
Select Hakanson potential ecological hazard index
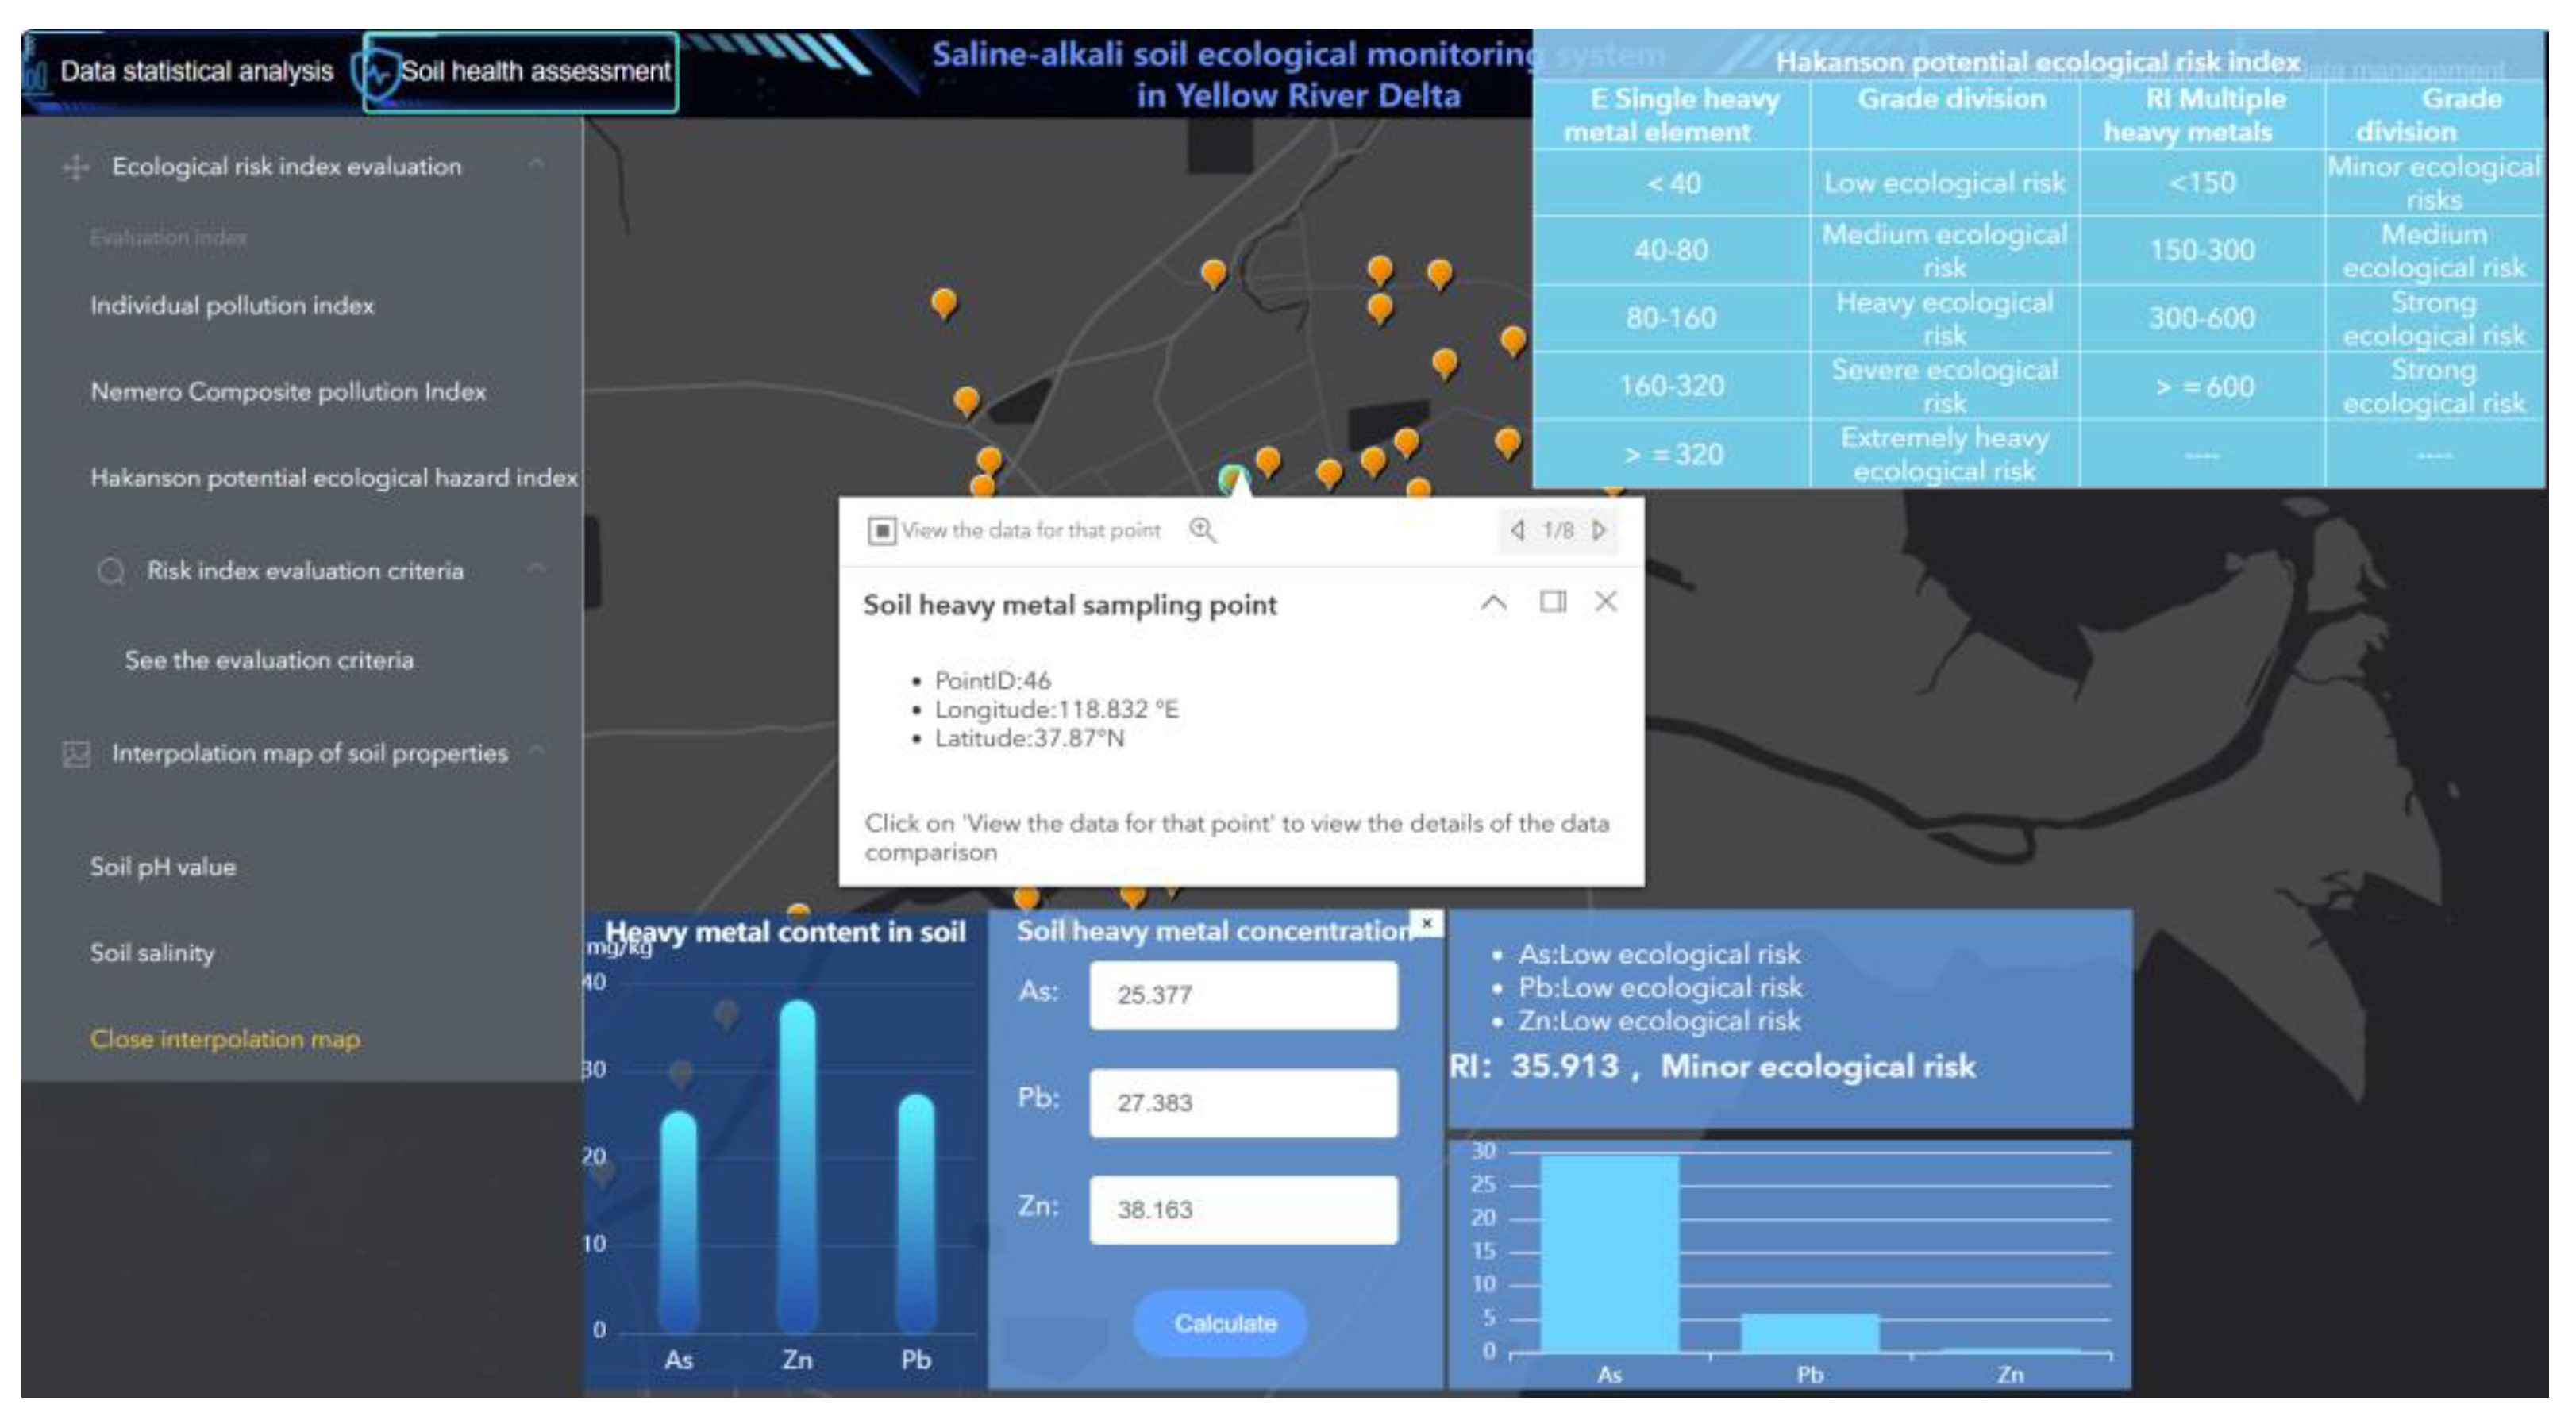click(x=334, y=478)
